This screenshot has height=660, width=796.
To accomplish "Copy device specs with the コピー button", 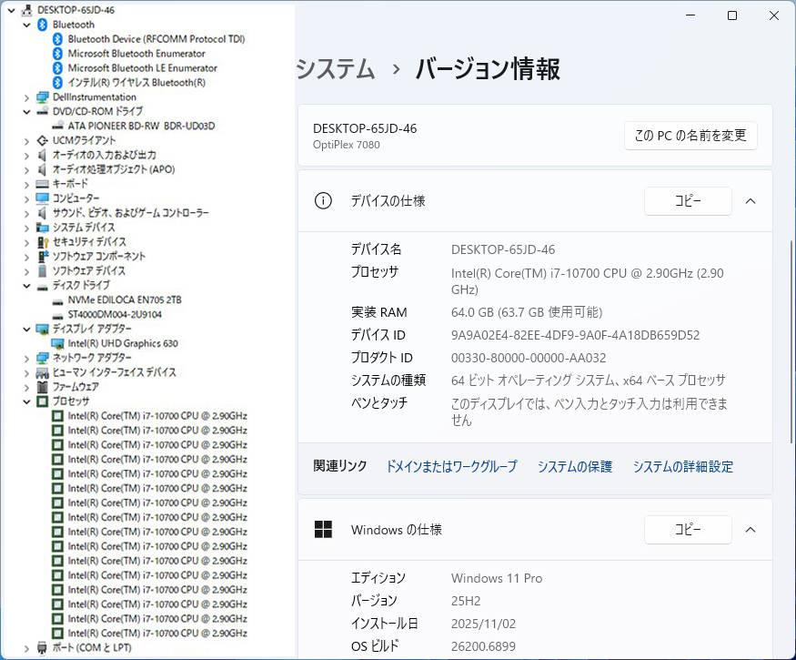I will [689, 201].
